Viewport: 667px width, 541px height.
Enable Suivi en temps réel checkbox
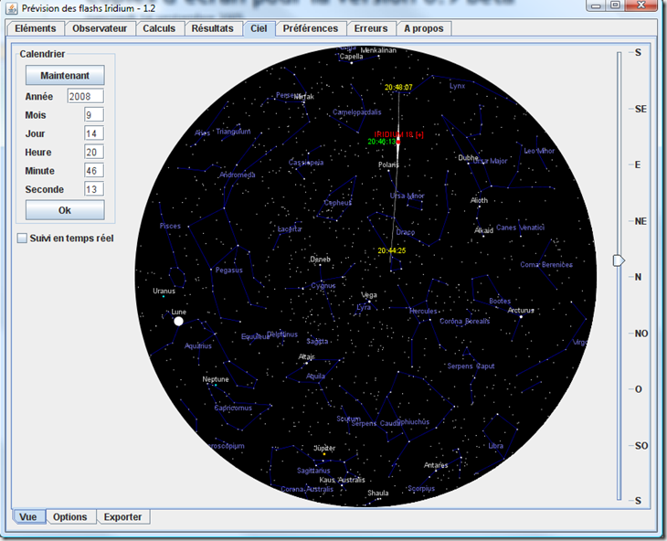pos(22,239)
